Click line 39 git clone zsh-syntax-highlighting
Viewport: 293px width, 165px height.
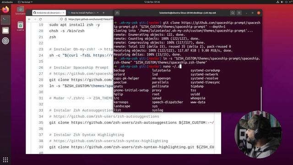pos(131,147)
